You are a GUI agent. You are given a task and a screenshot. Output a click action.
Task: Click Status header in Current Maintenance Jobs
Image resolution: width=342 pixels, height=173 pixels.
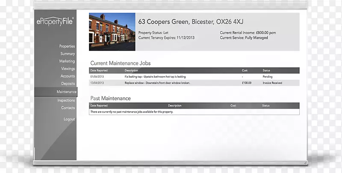click(266, 70)
